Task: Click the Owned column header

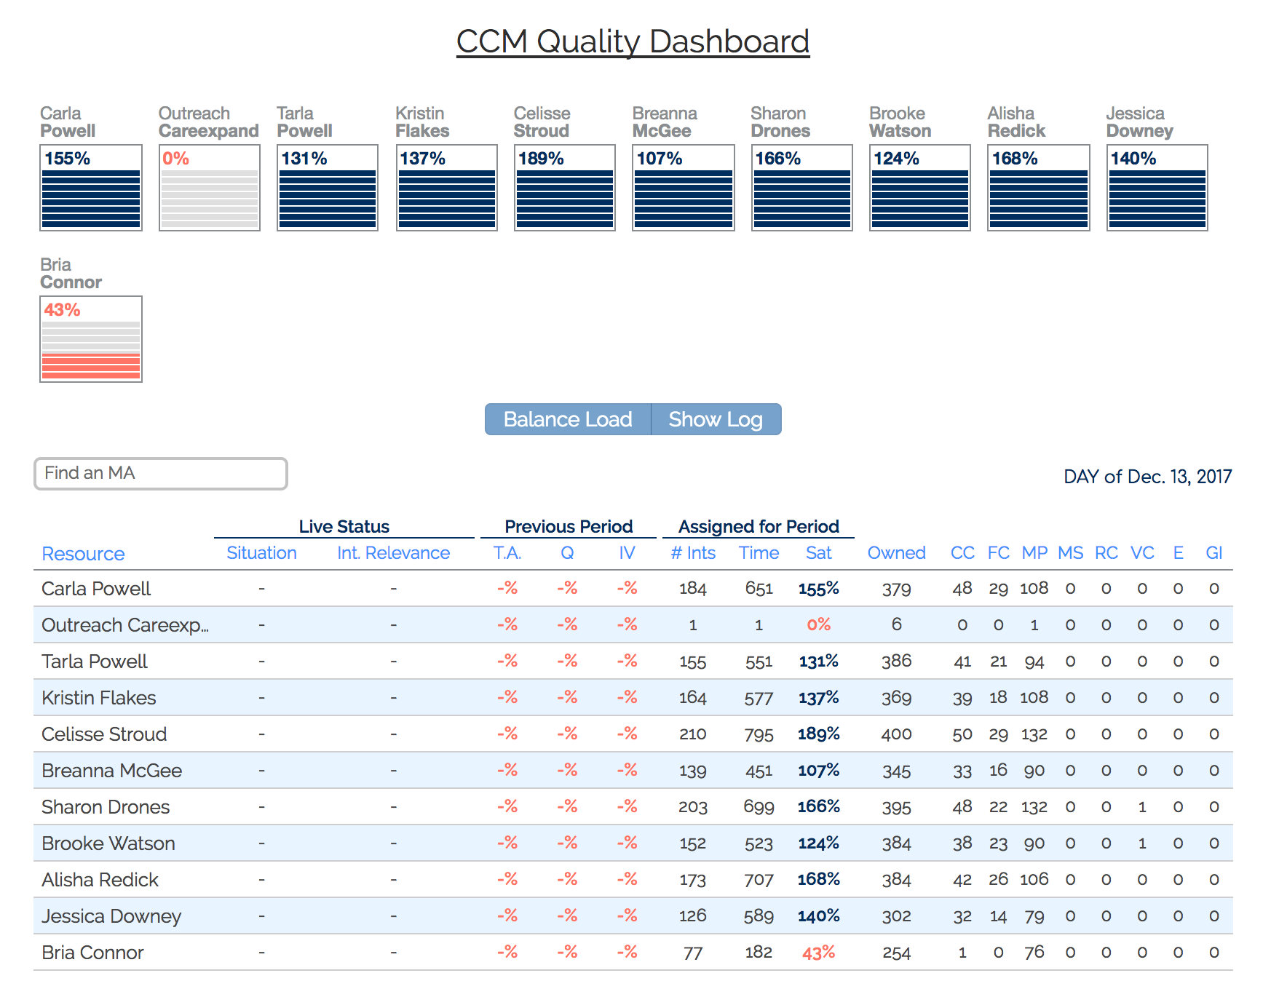Action: pyautogui.click(x=896, y=553)
